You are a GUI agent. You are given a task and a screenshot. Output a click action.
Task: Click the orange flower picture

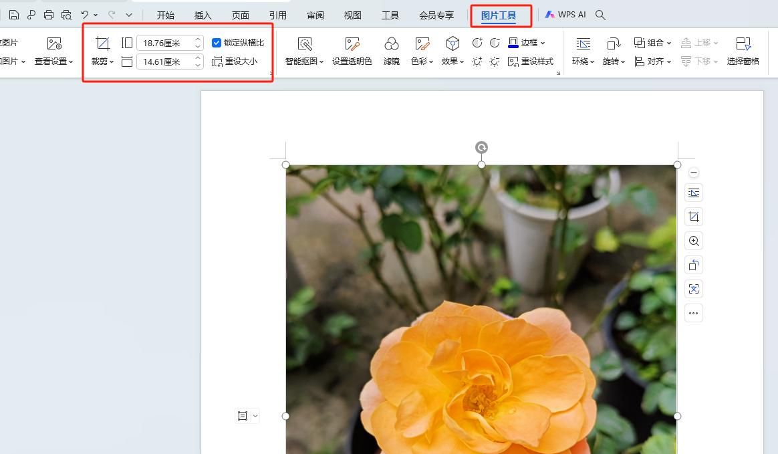point(481,309)
